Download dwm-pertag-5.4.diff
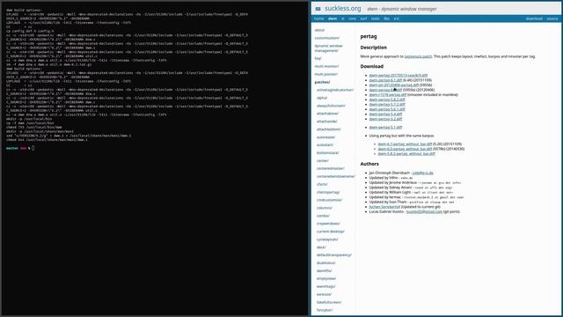This screenshot has height=317, width=563. (385, 114)
